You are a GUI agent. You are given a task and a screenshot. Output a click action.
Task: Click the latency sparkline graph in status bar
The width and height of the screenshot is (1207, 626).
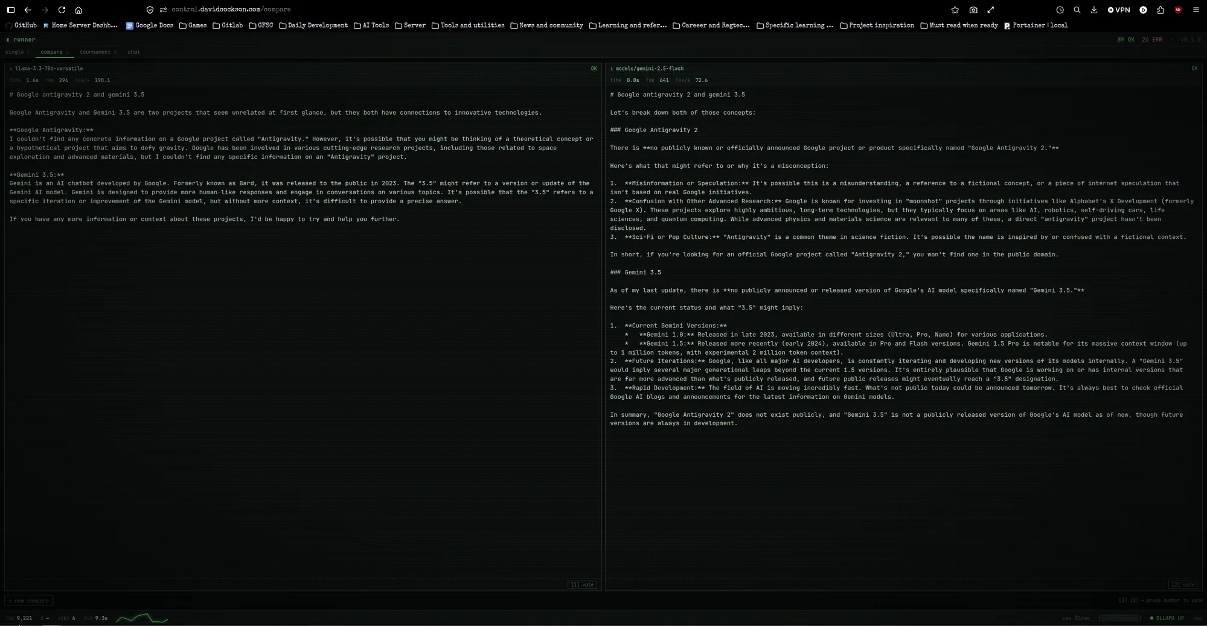[x=142, y=618]
